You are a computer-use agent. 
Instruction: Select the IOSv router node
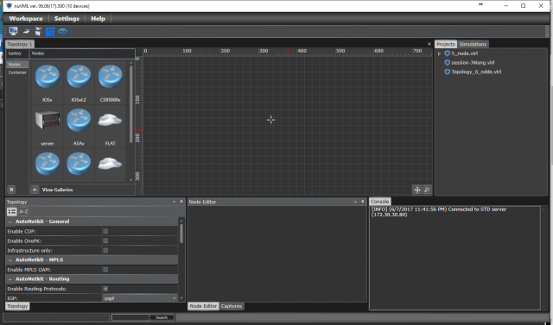(x=48, y=77)
